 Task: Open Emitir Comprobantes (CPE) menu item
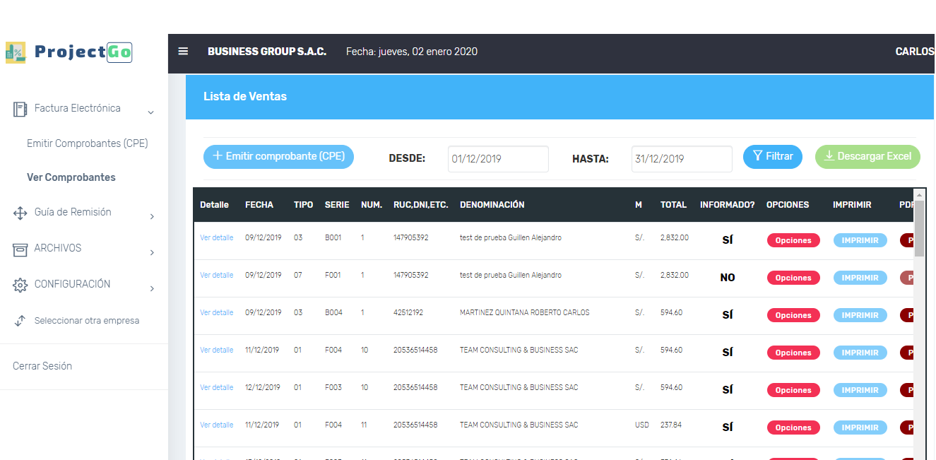pyautogui.click(x=87, y=143)
